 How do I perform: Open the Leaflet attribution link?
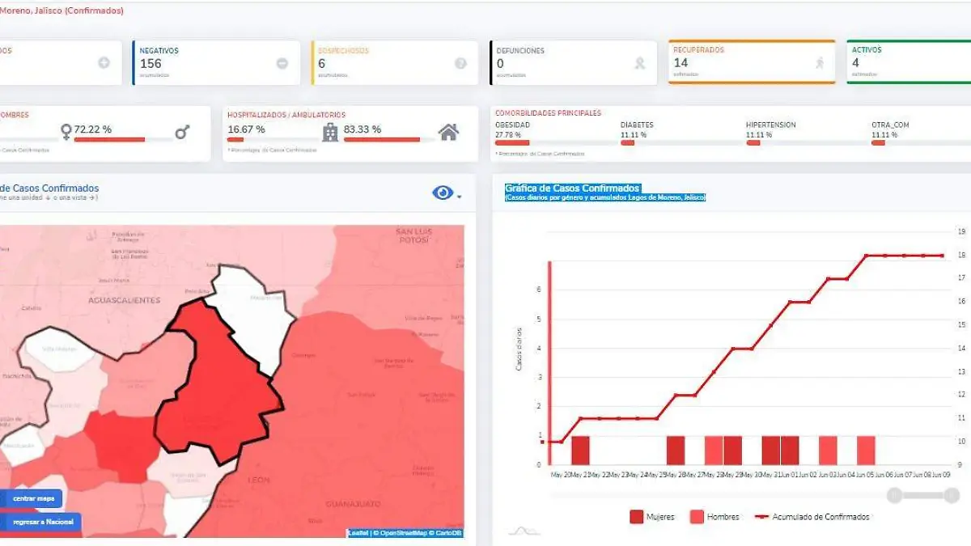[x=359, y=532]
